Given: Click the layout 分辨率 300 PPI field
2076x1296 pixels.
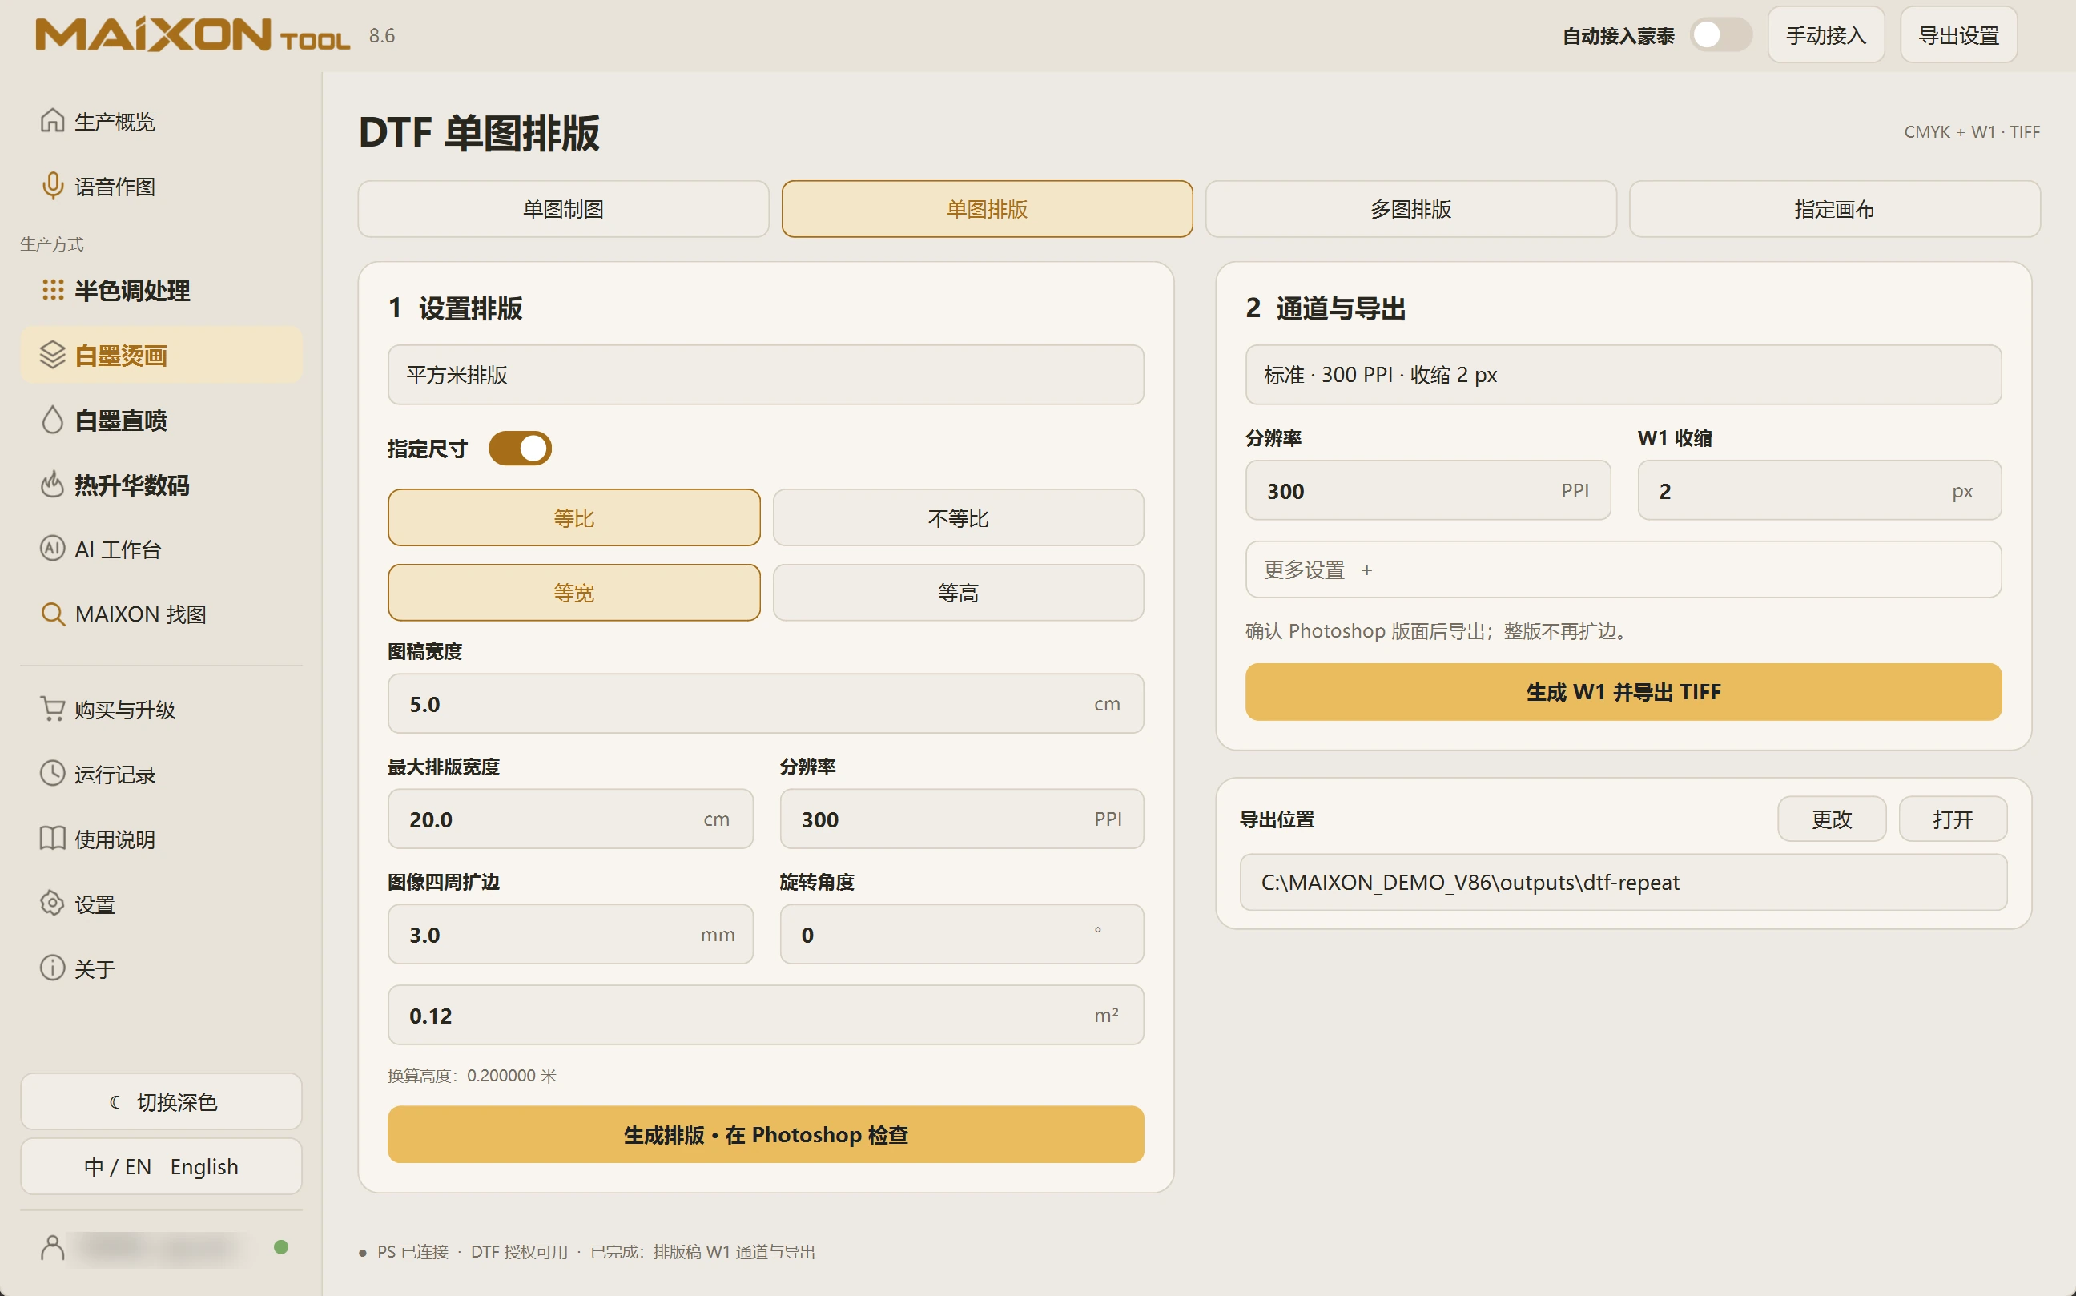Looking at the screenshot, I should (x=962, y=819).
